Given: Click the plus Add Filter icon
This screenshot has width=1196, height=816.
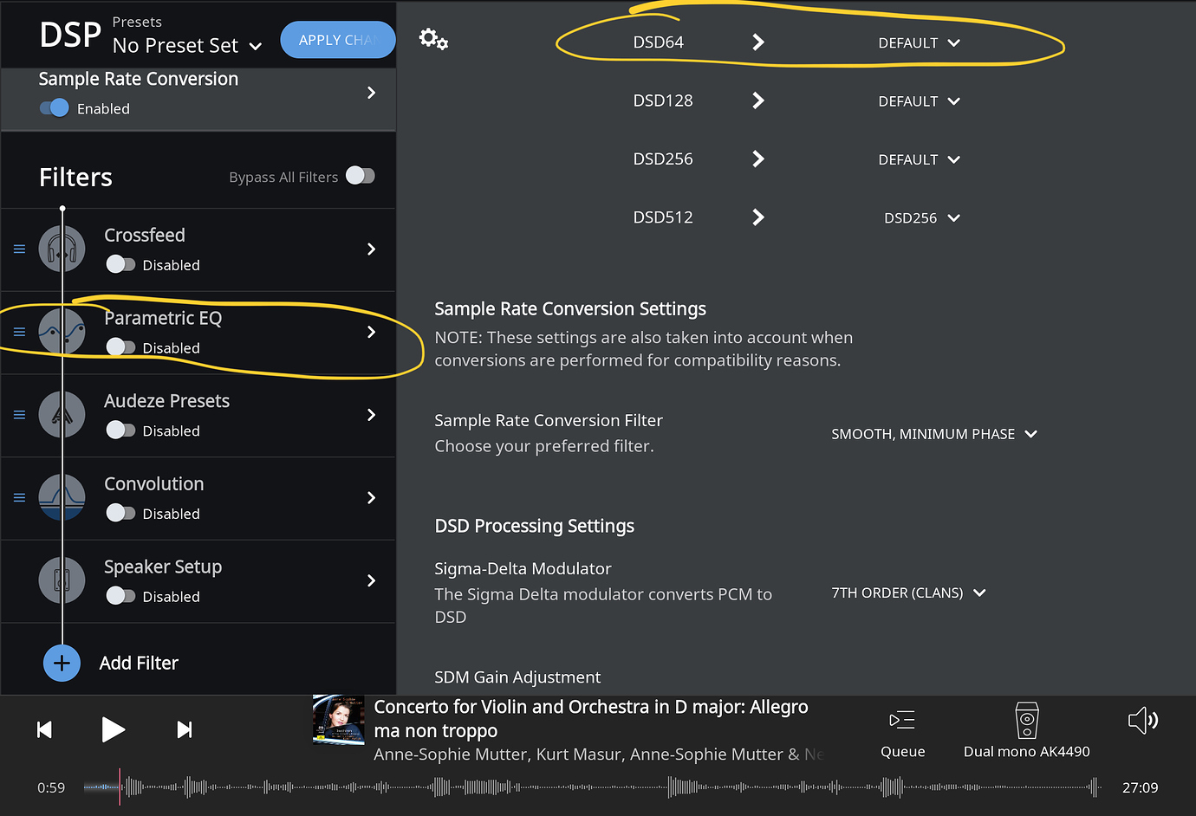Looking at the screenshot, I should point(62,664).
